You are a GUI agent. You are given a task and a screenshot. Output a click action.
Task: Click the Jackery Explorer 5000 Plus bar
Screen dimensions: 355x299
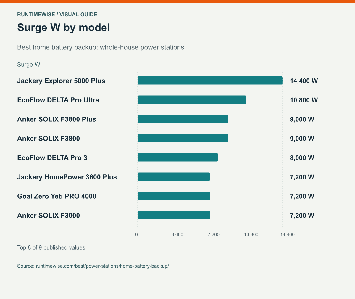point(210,81)
